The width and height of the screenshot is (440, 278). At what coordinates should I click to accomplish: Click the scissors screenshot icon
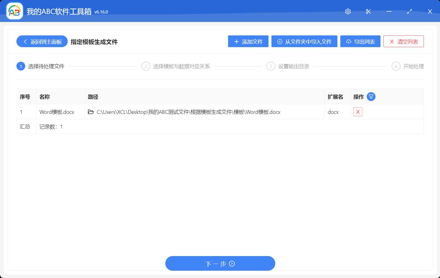tap(368, 11)
